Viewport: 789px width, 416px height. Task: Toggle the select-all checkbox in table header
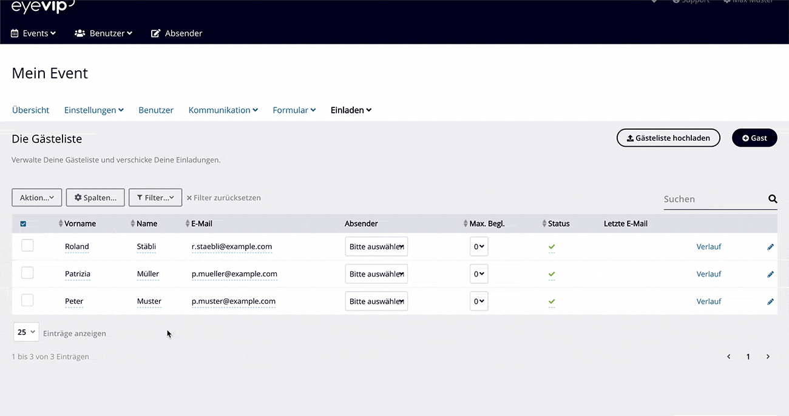[x=23, y=223]
